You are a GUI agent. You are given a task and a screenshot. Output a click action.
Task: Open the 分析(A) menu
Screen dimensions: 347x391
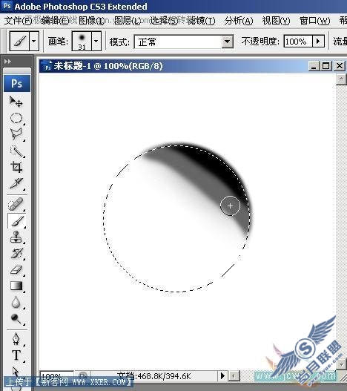tap(239, 21)
